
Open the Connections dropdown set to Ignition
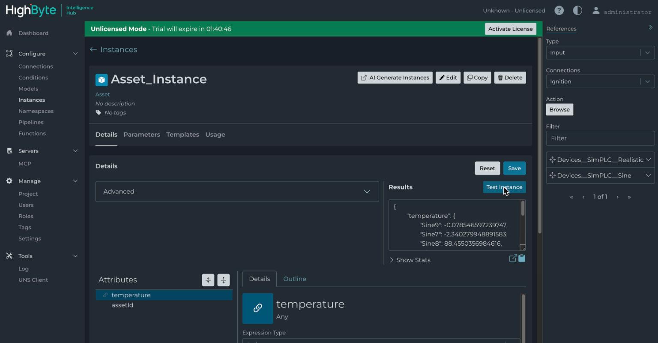click(600, 81)
